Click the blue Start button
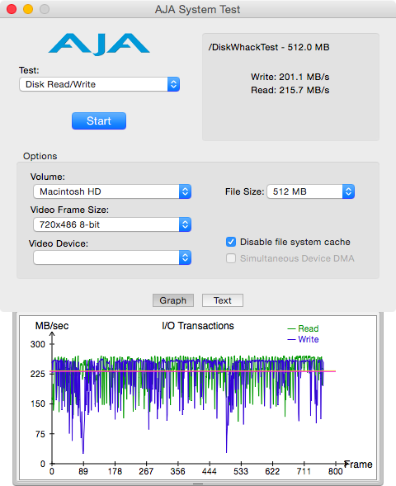 99,120
